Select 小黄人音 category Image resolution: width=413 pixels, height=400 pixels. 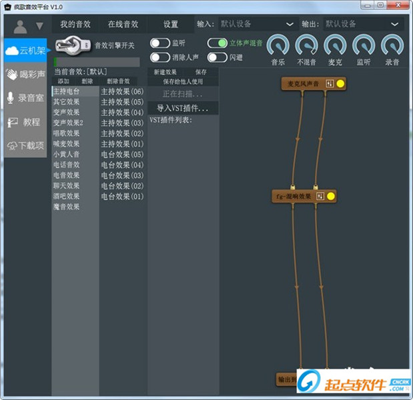pyautogui.click(x=75, y=154)
